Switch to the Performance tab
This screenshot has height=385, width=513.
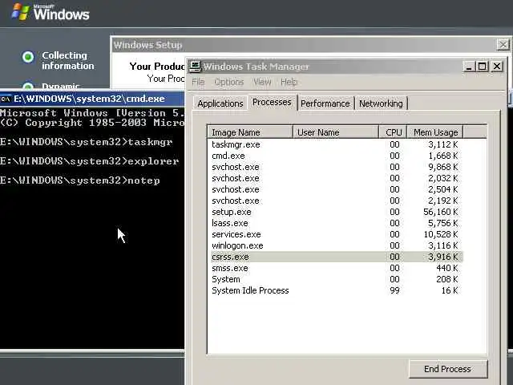(x=325, y=103)
